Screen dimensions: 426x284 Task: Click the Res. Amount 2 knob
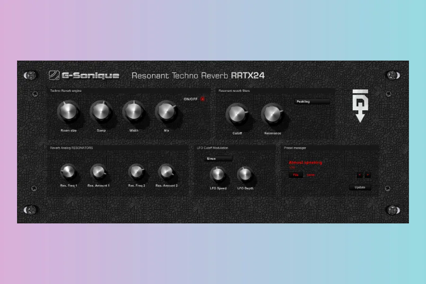(166, 171)
